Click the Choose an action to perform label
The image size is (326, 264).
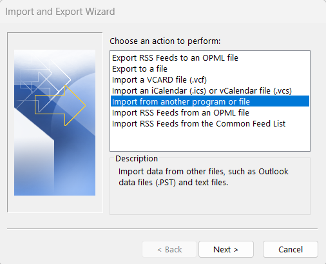(165, 41)
